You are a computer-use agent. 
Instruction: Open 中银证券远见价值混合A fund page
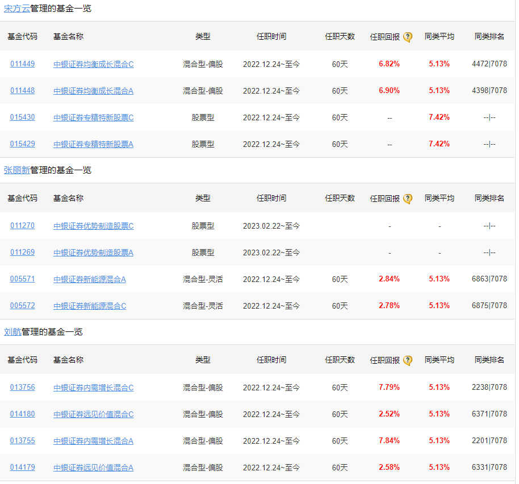[x=93, y=468]
